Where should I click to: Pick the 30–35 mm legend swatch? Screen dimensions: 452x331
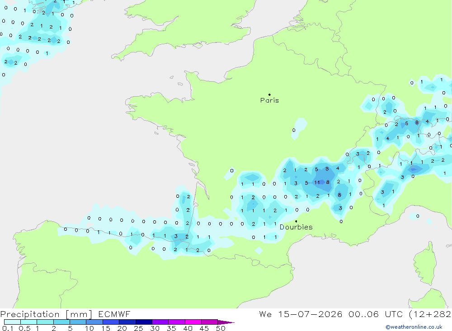(x=160, y=322)
